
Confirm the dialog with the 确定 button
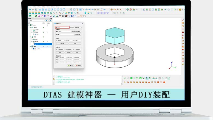[70, 66]
